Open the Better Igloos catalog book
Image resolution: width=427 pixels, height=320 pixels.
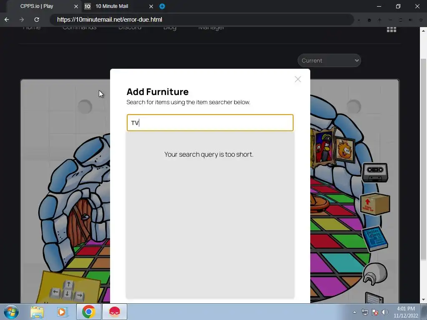point(375,239)
